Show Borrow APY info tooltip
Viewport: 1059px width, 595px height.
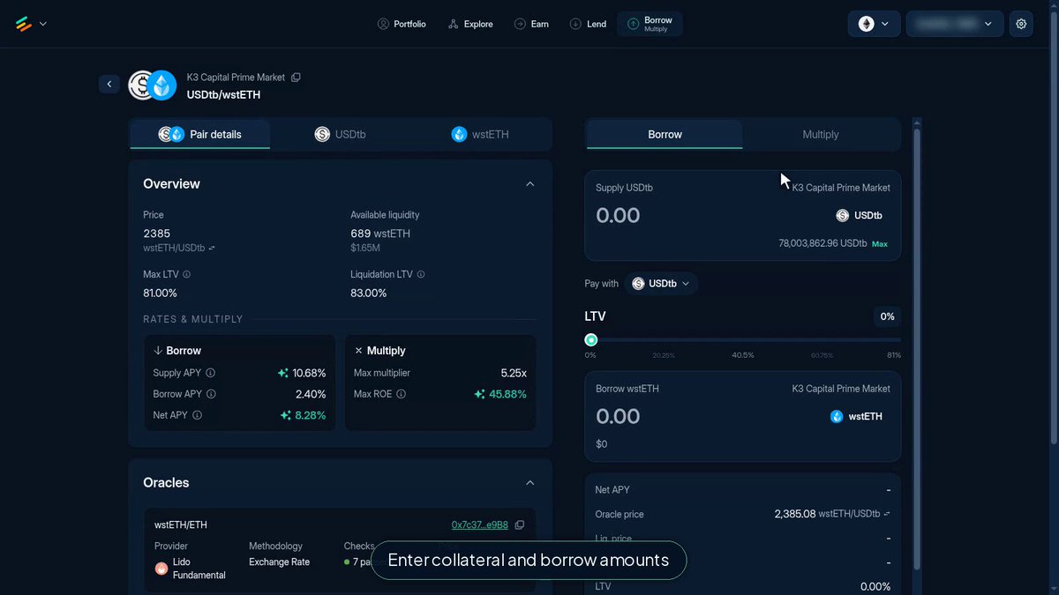pos(211,394)
